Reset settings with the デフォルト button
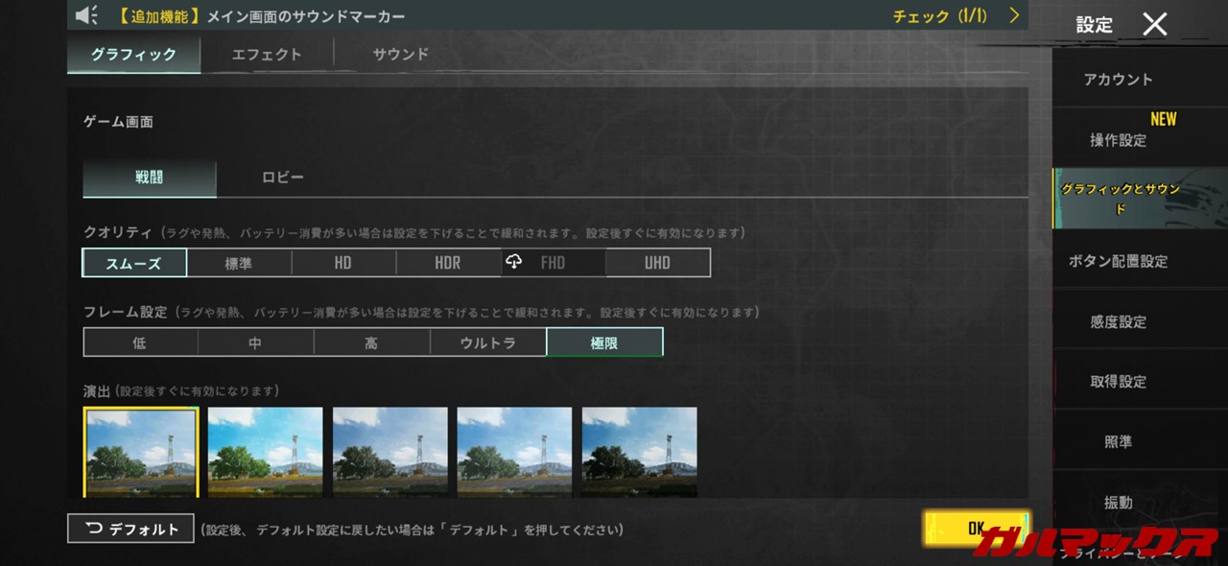The height and width of the screenshot is (566, 1228). pos(131,529)
